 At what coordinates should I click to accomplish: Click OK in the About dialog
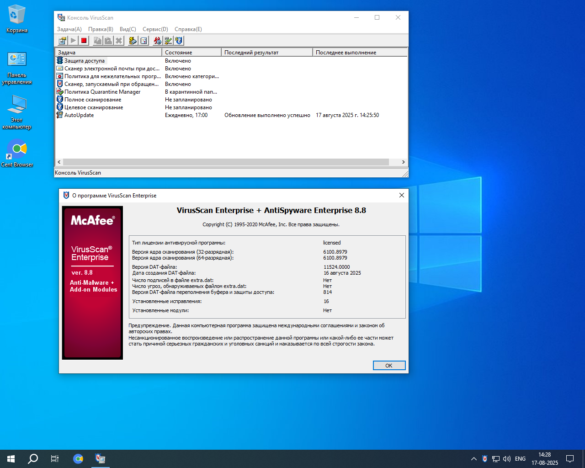[x=389, y=365]
